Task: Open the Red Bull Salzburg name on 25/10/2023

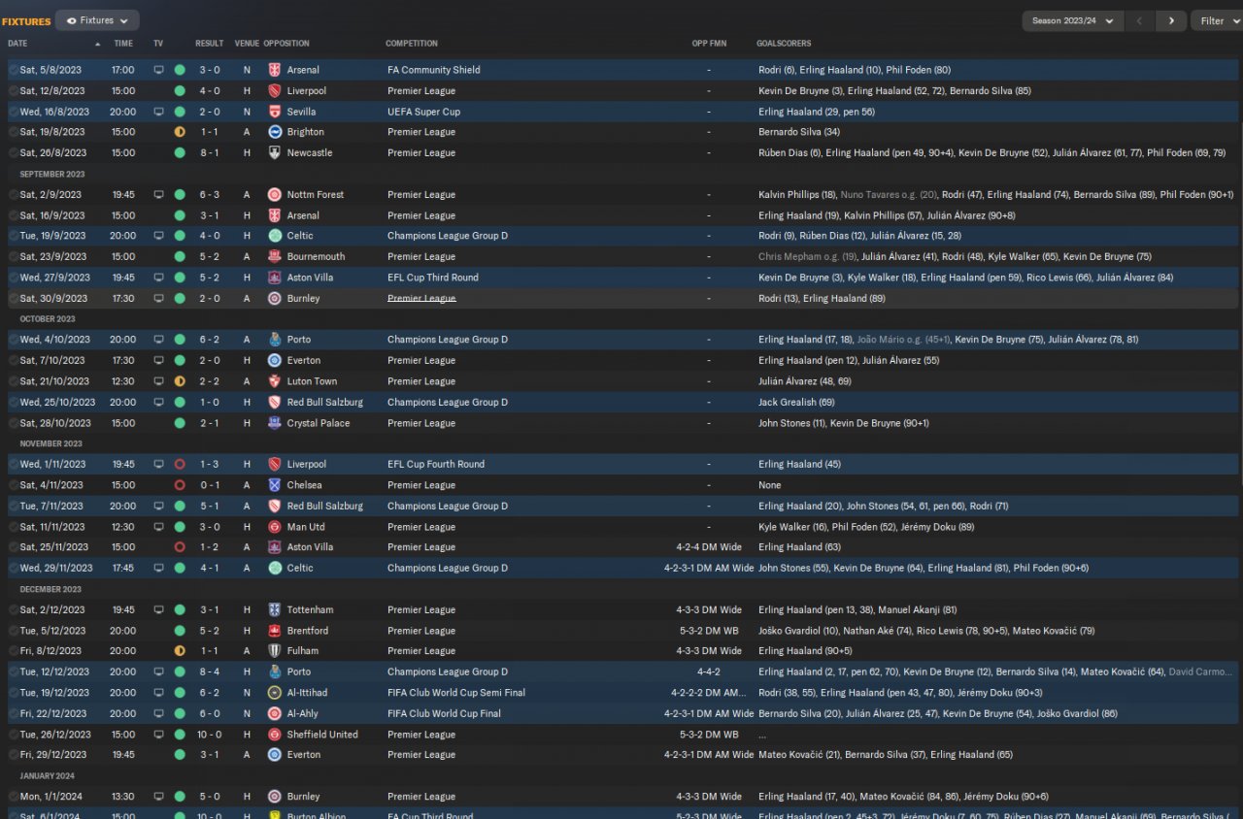Action: (x=325, y=403)
